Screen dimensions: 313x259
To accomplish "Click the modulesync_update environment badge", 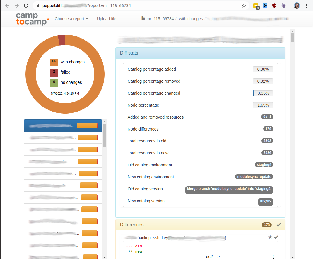I will (254, 177).
